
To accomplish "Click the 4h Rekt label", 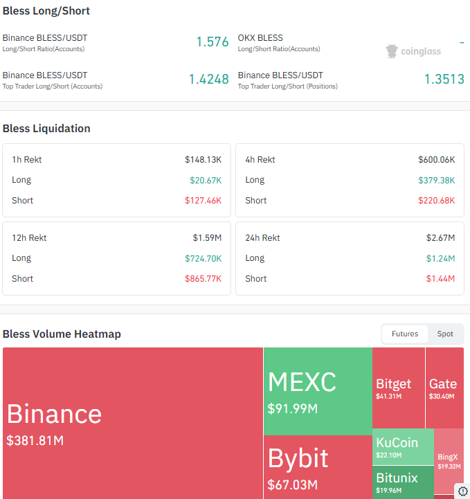I will click(x=260, y=160).
